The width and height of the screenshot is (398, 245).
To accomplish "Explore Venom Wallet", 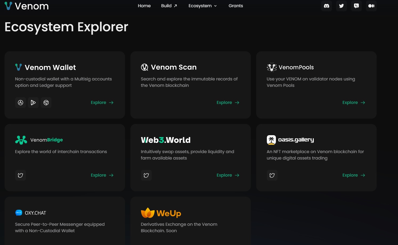I will click(102, 103).
